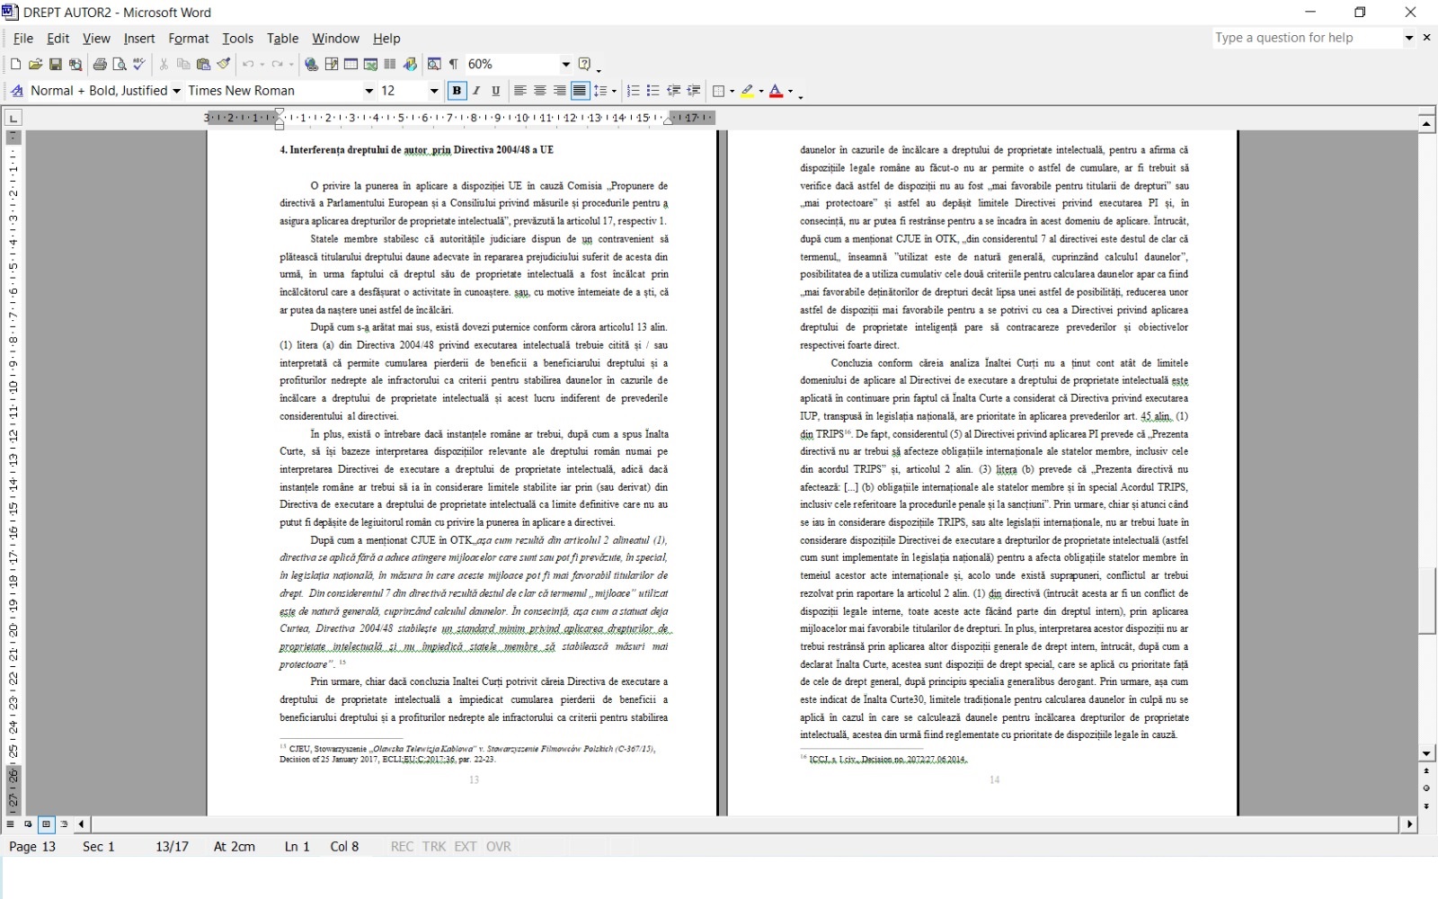Switch to Print Layout view
The image size is (1438, 899).
(x=46, y=823)
